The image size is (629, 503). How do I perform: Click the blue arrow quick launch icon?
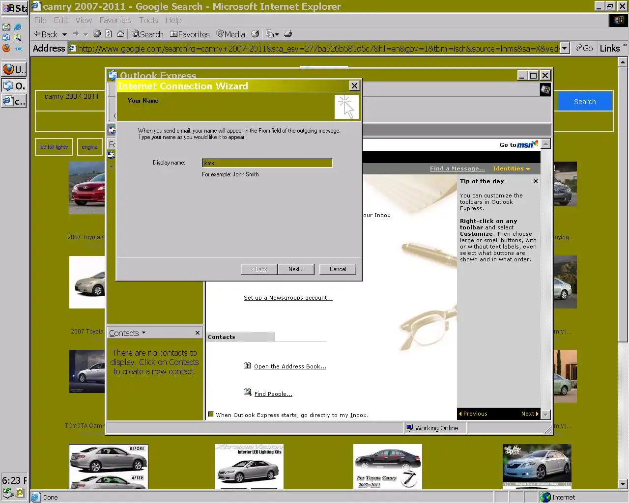pyautogui.click(x=18, y=48)
